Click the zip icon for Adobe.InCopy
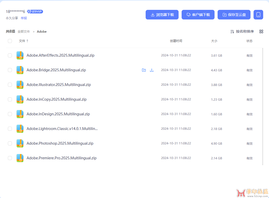Viewport: 269px width, 198px height. click(20, 99)
